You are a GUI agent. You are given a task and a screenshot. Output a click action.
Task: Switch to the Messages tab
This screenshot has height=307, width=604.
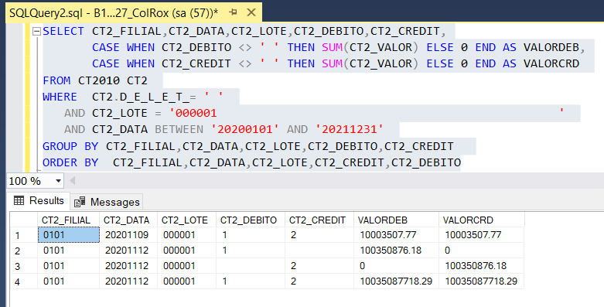107,202
